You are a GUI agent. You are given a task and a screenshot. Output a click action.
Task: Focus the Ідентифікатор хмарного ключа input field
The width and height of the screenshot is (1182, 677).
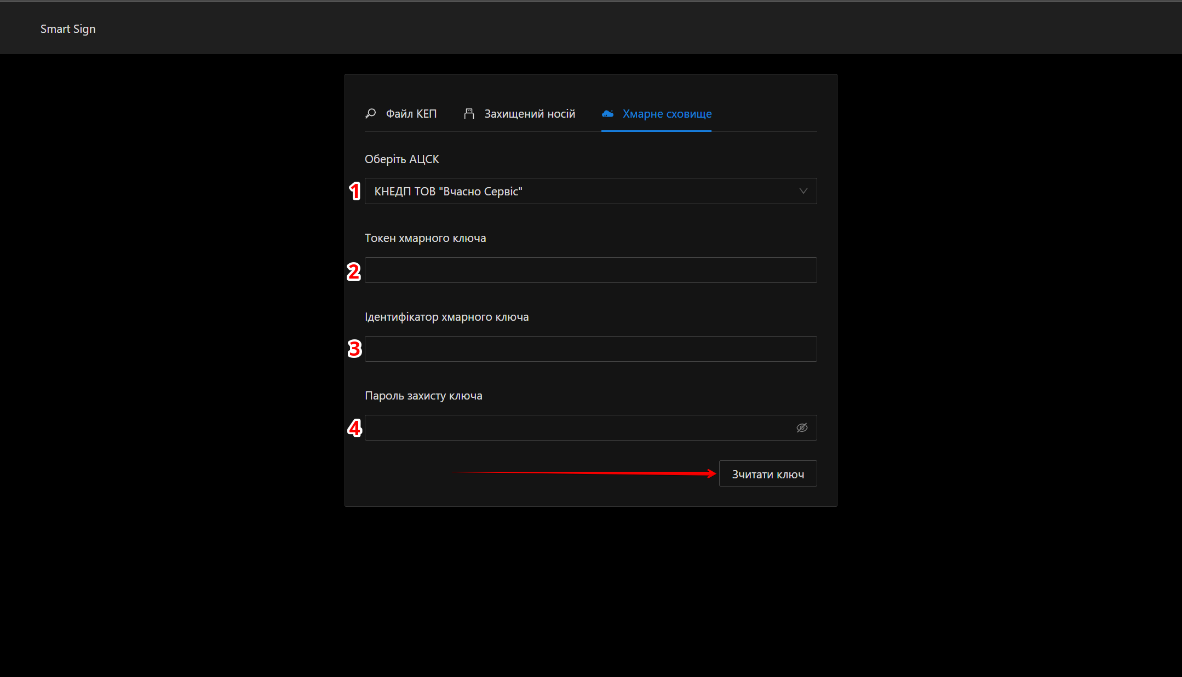590,349
